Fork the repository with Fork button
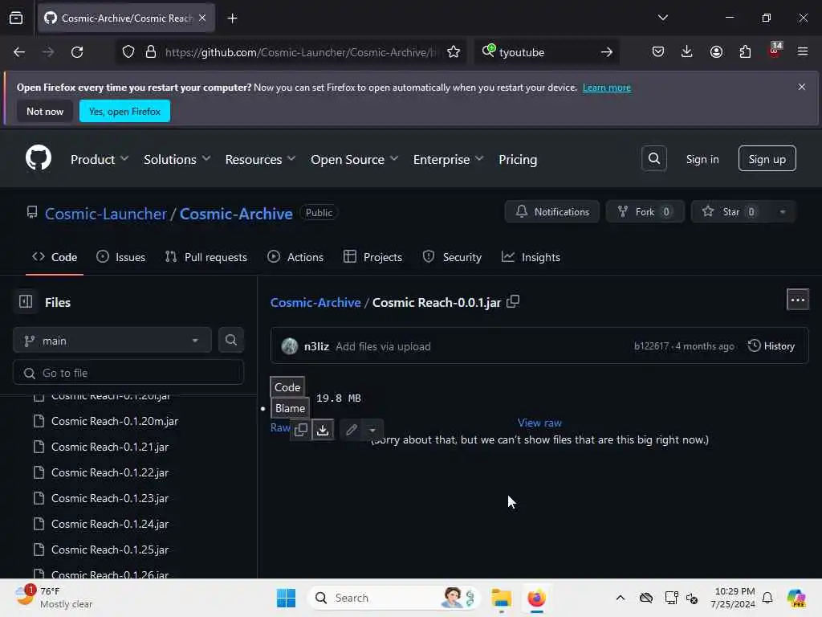The height and width of the screenshot is (617, 822). (645, 211)
